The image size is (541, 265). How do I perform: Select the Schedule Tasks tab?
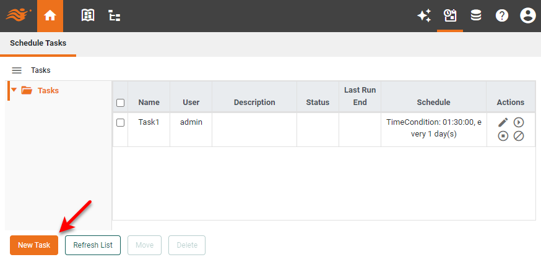[x=38, y=43]
